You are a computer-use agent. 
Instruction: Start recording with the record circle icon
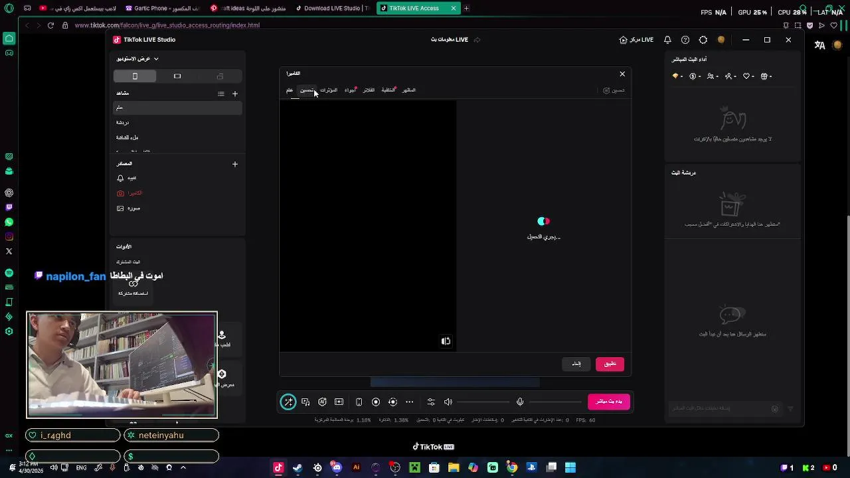376,402
